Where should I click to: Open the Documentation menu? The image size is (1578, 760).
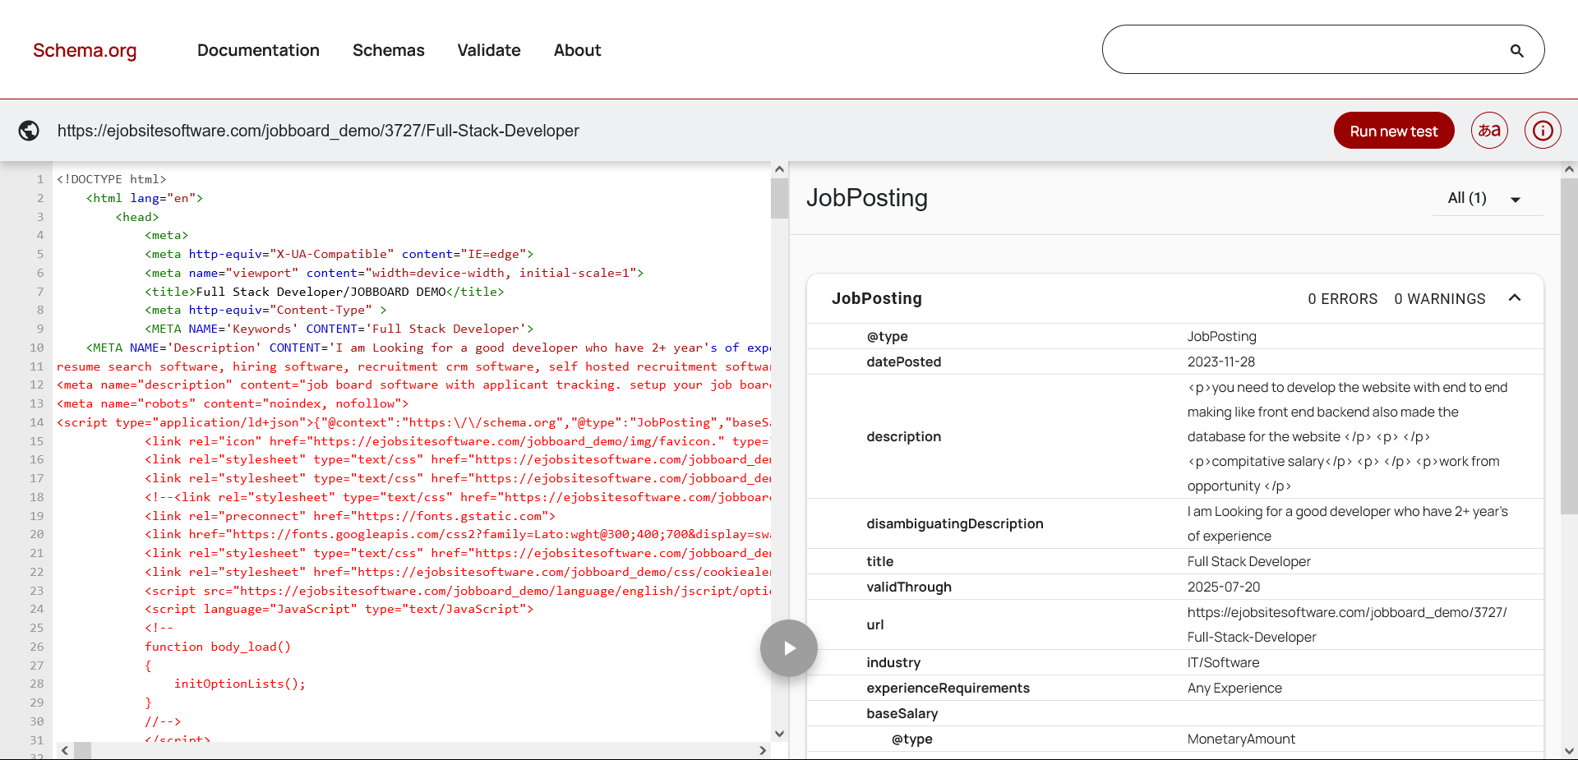(258, 50)
